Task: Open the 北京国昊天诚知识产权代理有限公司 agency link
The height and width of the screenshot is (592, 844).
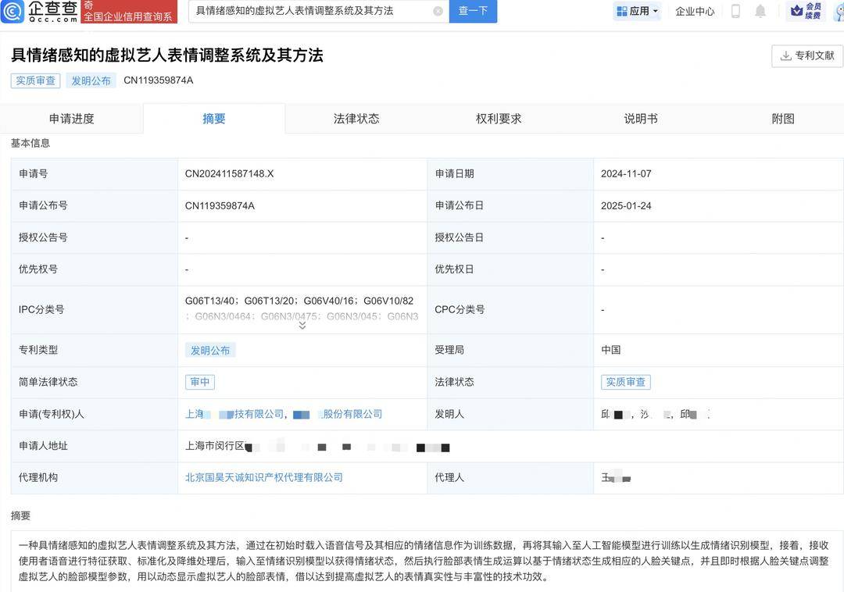Action: click(265, 477)
